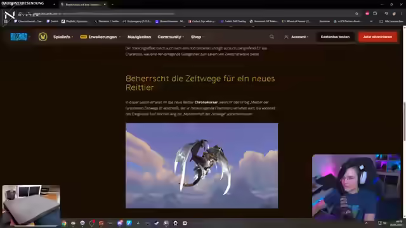This screenshot has width=406, height=228.
Task: Show more bookmarks overflow chevron
Action: (371, 21)
